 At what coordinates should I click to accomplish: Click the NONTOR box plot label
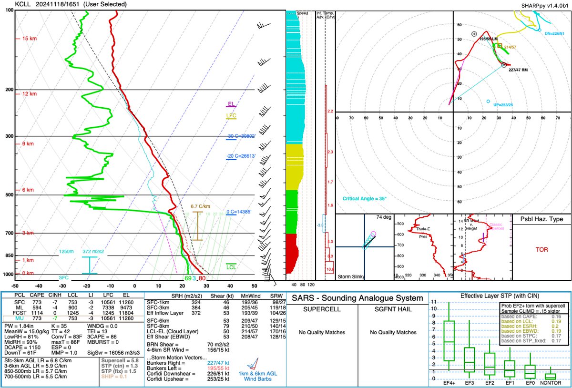pyautogui.click(x=550, y=383)
